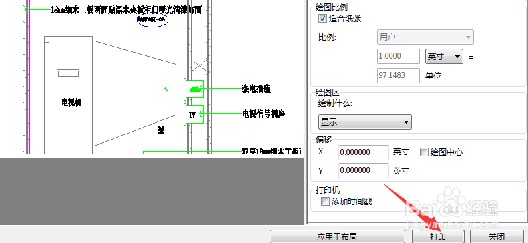
Task: Open the 英寸 unit dropdown
Action: point(444,57)
